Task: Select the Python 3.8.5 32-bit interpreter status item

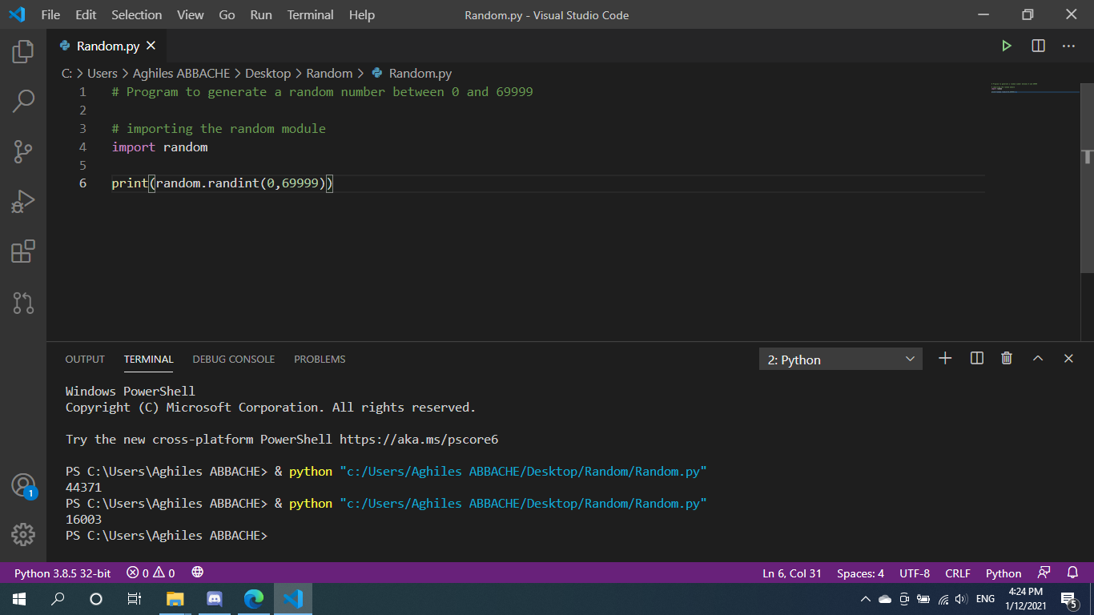Action: click(62, 573)
